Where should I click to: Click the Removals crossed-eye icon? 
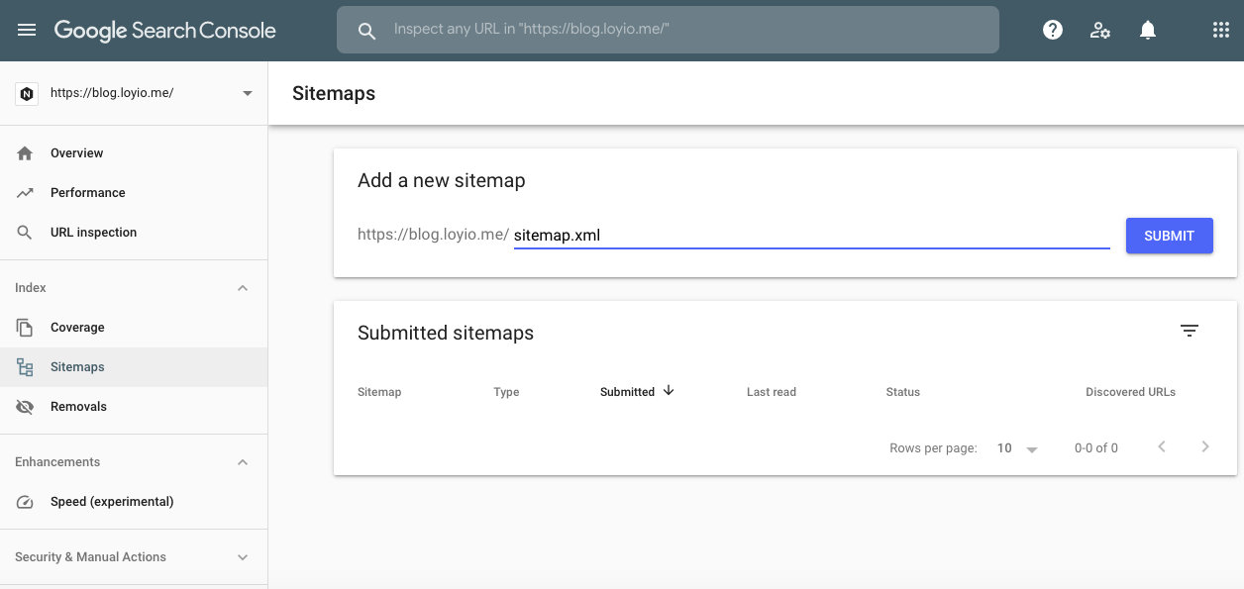26,407
